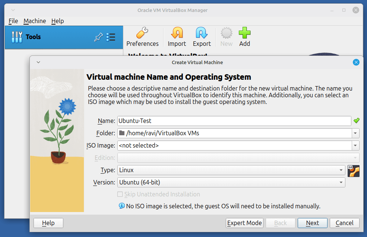The width and height of the screenshot is (367, 237).
Task: Open the Tools list menu icon
Action: [111, 37]
